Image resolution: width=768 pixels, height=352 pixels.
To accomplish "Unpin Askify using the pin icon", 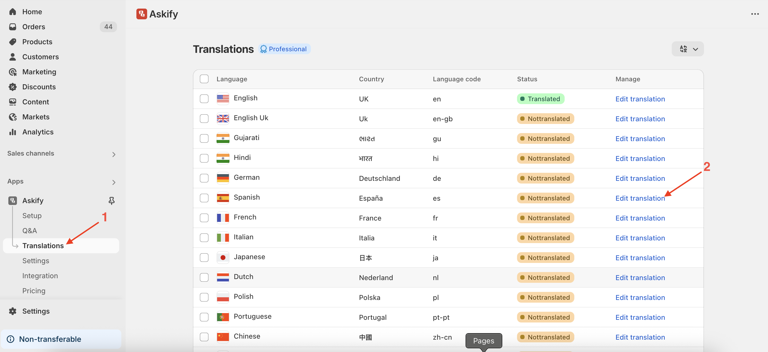I will click(x=112, y=201).
